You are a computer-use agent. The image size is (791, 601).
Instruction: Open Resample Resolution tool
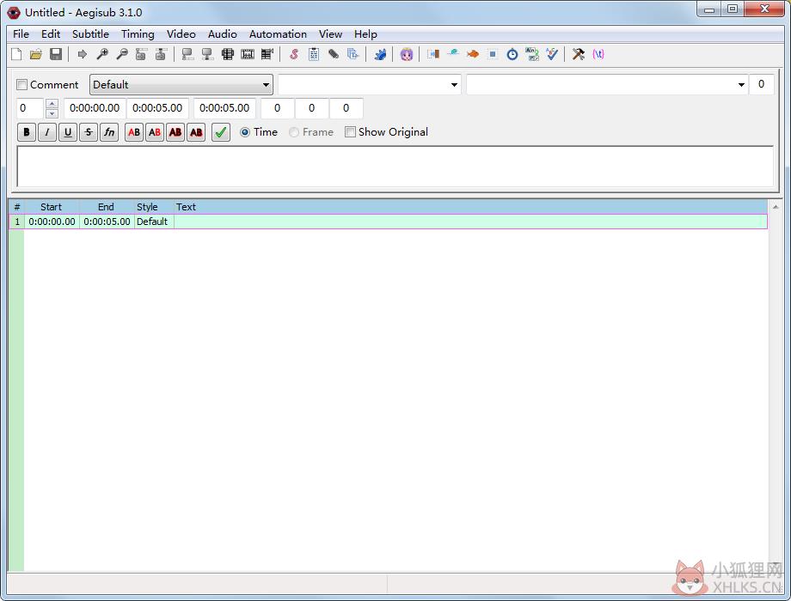[493, 54]
